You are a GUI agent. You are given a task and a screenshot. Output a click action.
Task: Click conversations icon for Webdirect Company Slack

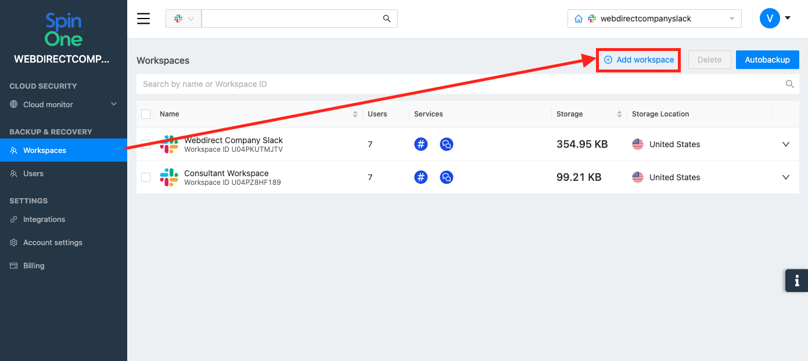coord(446,144)
